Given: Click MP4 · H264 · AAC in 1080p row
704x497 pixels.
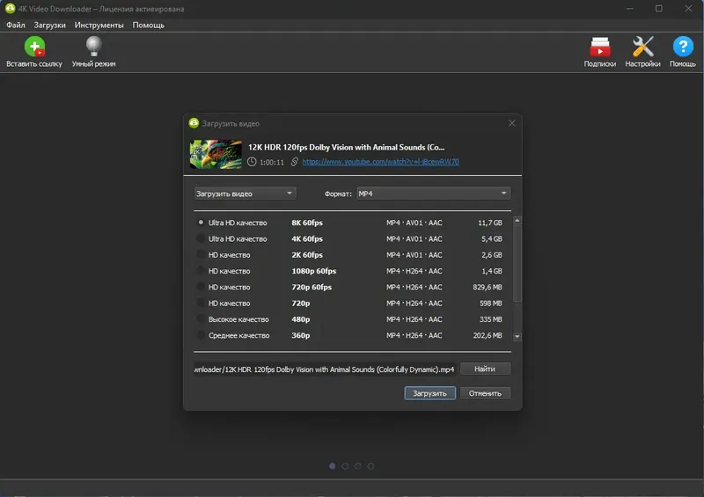Looking at the screenshot, I should (414, 271).
